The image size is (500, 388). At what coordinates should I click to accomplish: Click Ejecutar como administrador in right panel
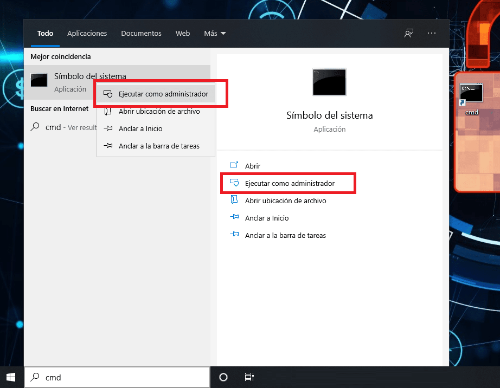tap(290, 183)
